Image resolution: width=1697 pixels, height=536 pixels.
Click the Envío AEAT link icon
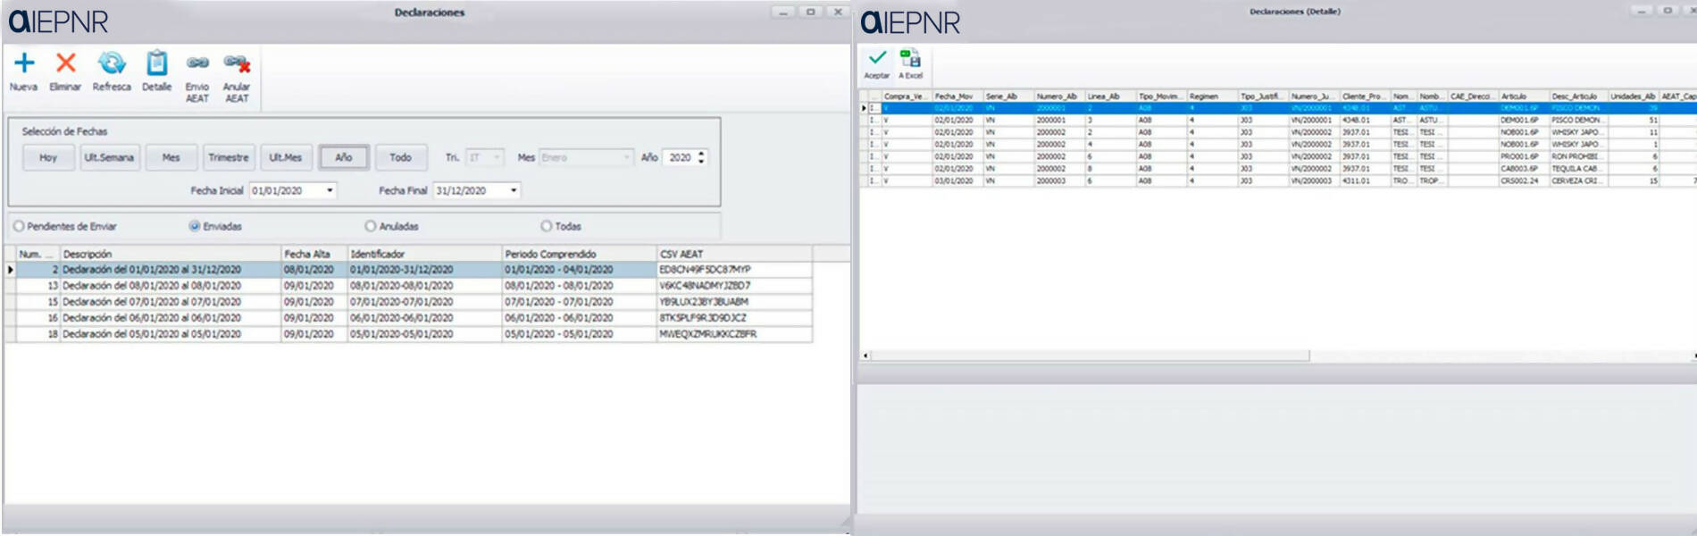[197, 63]
